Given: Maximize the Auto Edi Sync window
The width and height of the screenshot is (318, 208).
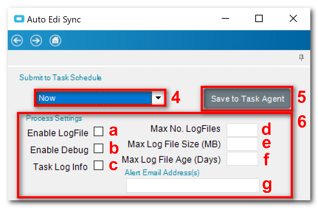Looking at the screenshot, I should pos(259,19).
